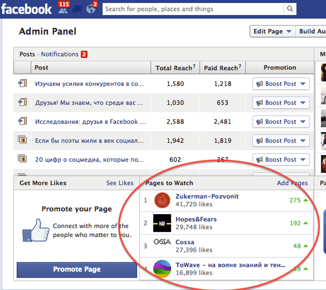Click photo icon beside "20 цифр" post
The height and width of the screenshot is (290, 326).
click(22, 159)
